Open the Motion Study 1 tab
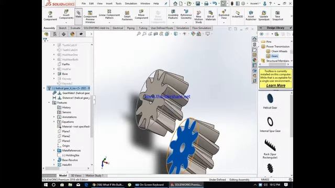The height and width of the screenshot is (188, 335). click(x=94, y=175)
